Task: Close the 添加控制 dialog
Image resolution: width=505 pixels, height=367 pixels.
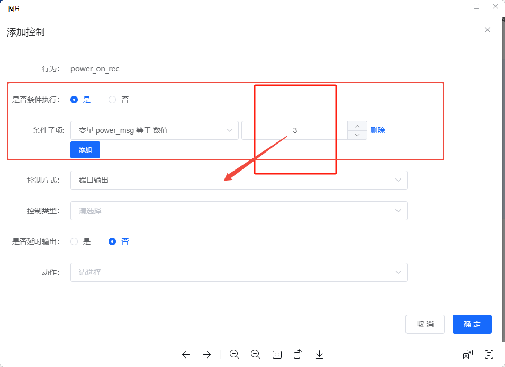Action: tap(487, 30)
